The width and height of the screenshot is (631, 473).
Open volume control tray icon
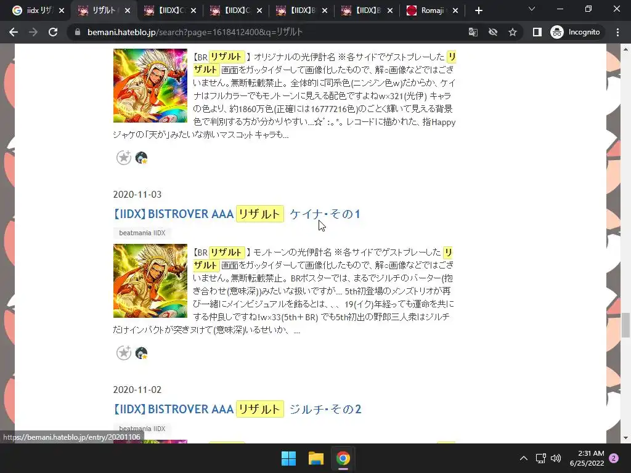coord(556,458)
